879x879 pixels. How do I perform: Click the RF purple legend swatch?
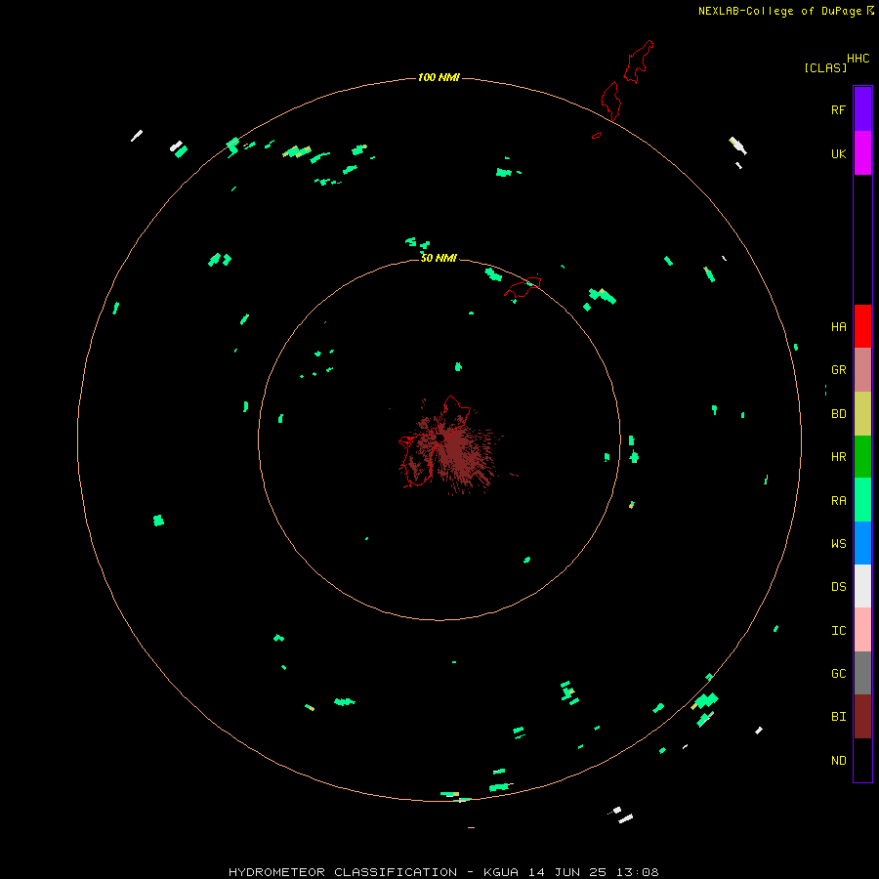click(x=862, y=109)
